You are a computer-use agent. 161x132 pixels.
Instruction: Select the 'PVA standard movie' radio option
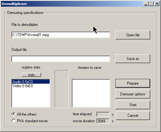point(14,121)
